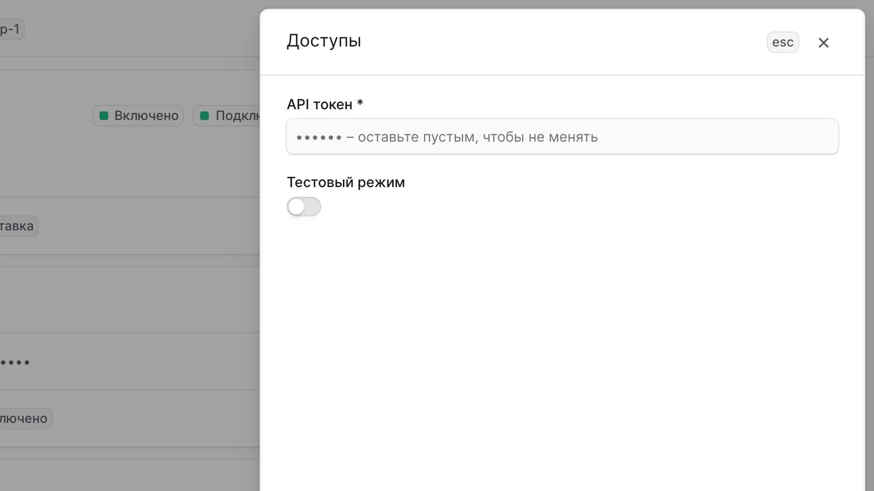Enable the Тестовый режим toggle
This screenshot has width=874, height=491.
(x=304, y=207)
